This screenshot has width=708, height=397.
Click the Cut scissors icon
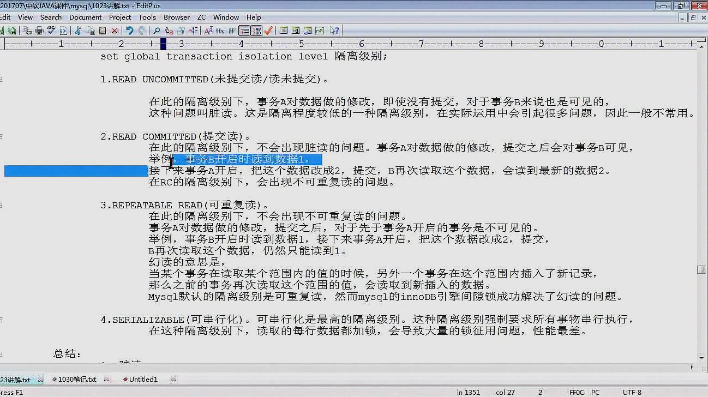(78, 31)
